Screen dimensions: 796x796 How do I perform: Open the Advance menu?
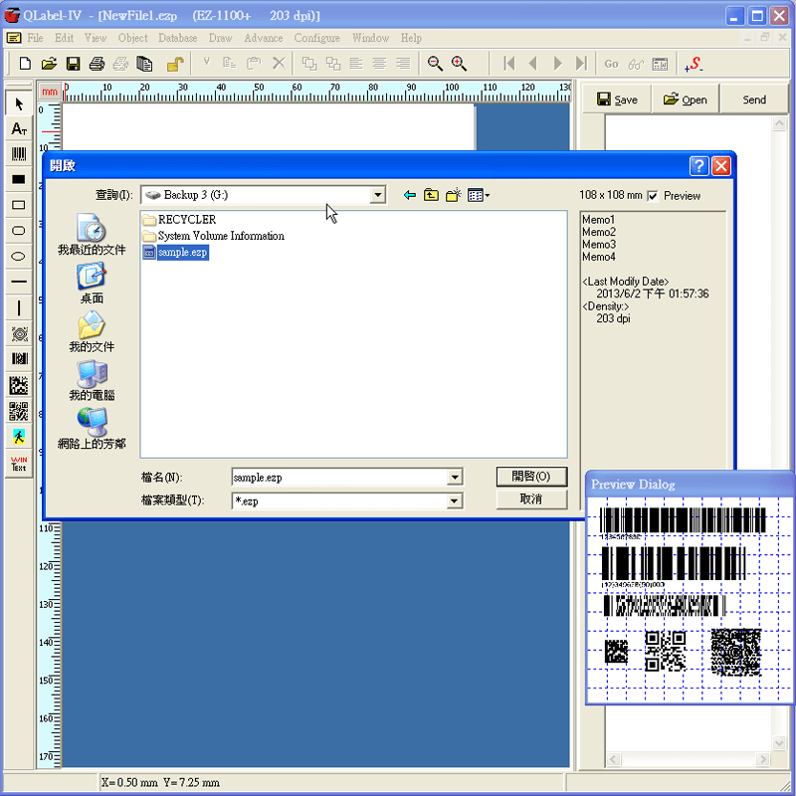[x=263, y=38]
